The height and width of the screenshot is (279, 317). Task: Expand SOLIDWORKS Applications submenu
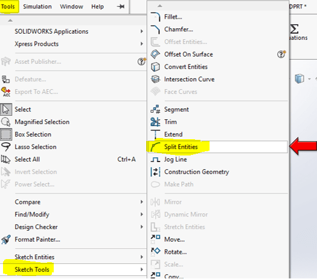(x=73, y=31)
